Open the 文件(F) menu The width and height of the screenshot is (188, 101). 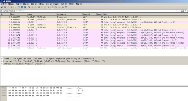(4, 4)
